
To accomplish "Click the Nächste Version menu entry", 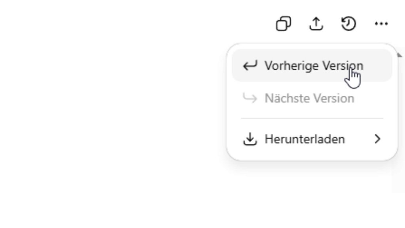I will (309, 98).
